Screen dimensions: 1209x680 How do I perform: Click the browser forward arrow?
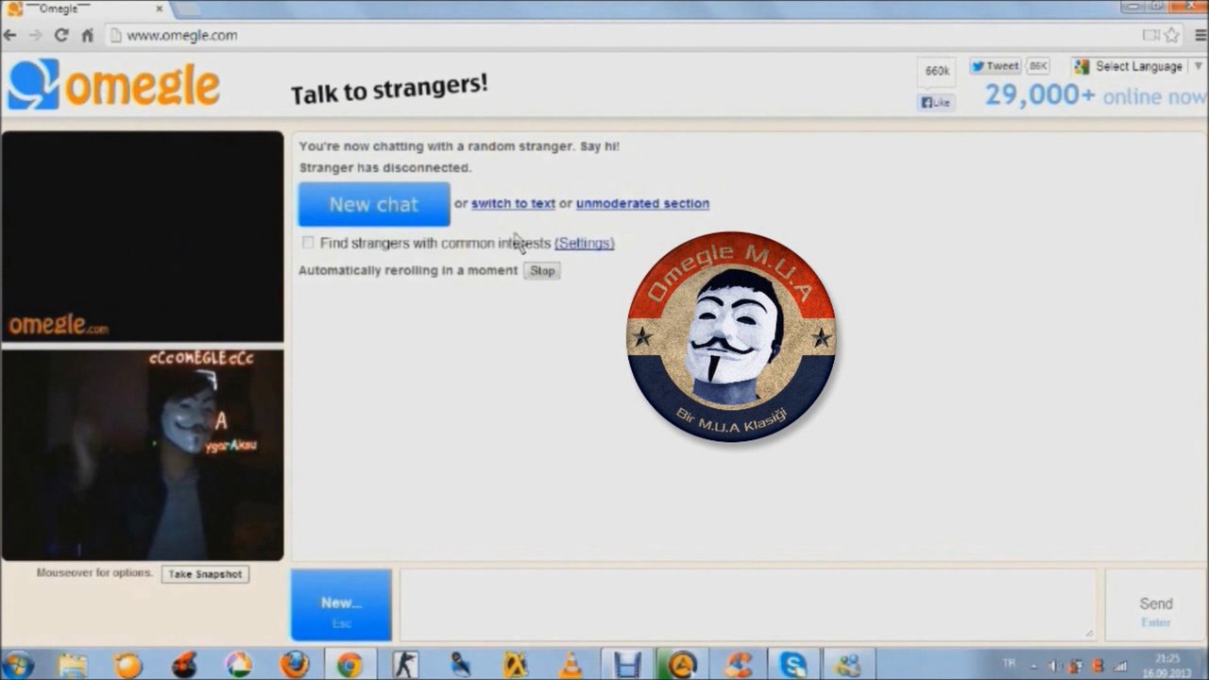(35, 35)
